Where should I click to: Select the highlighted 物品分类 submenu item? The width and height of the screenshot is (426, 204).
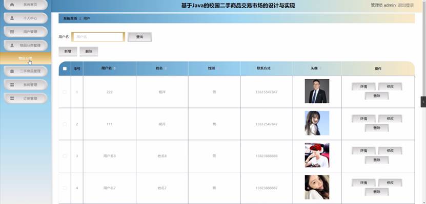click(26, 58)
